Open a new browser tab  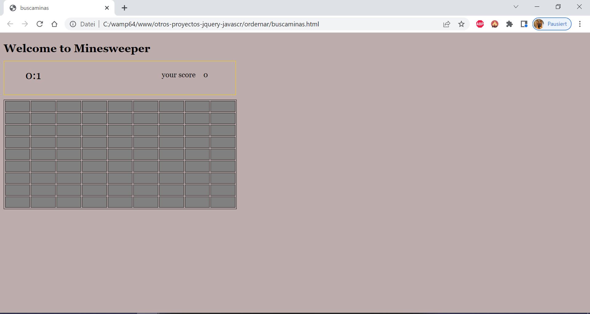click(x=124, y=8)
